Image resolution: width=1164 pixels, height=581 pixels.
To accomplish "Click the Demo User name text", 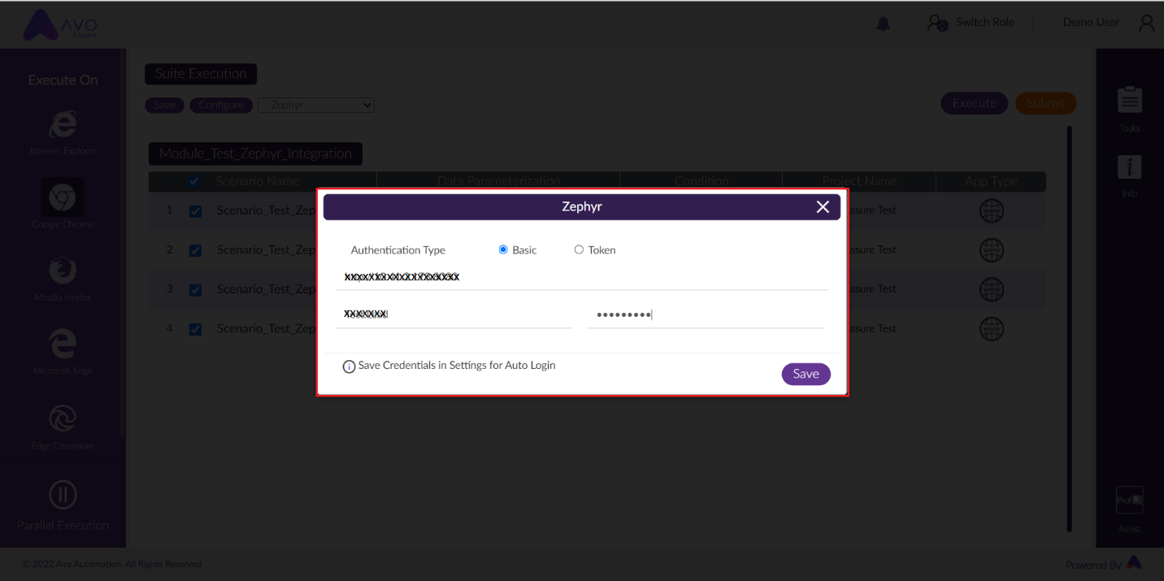I will click(1091, 22).
